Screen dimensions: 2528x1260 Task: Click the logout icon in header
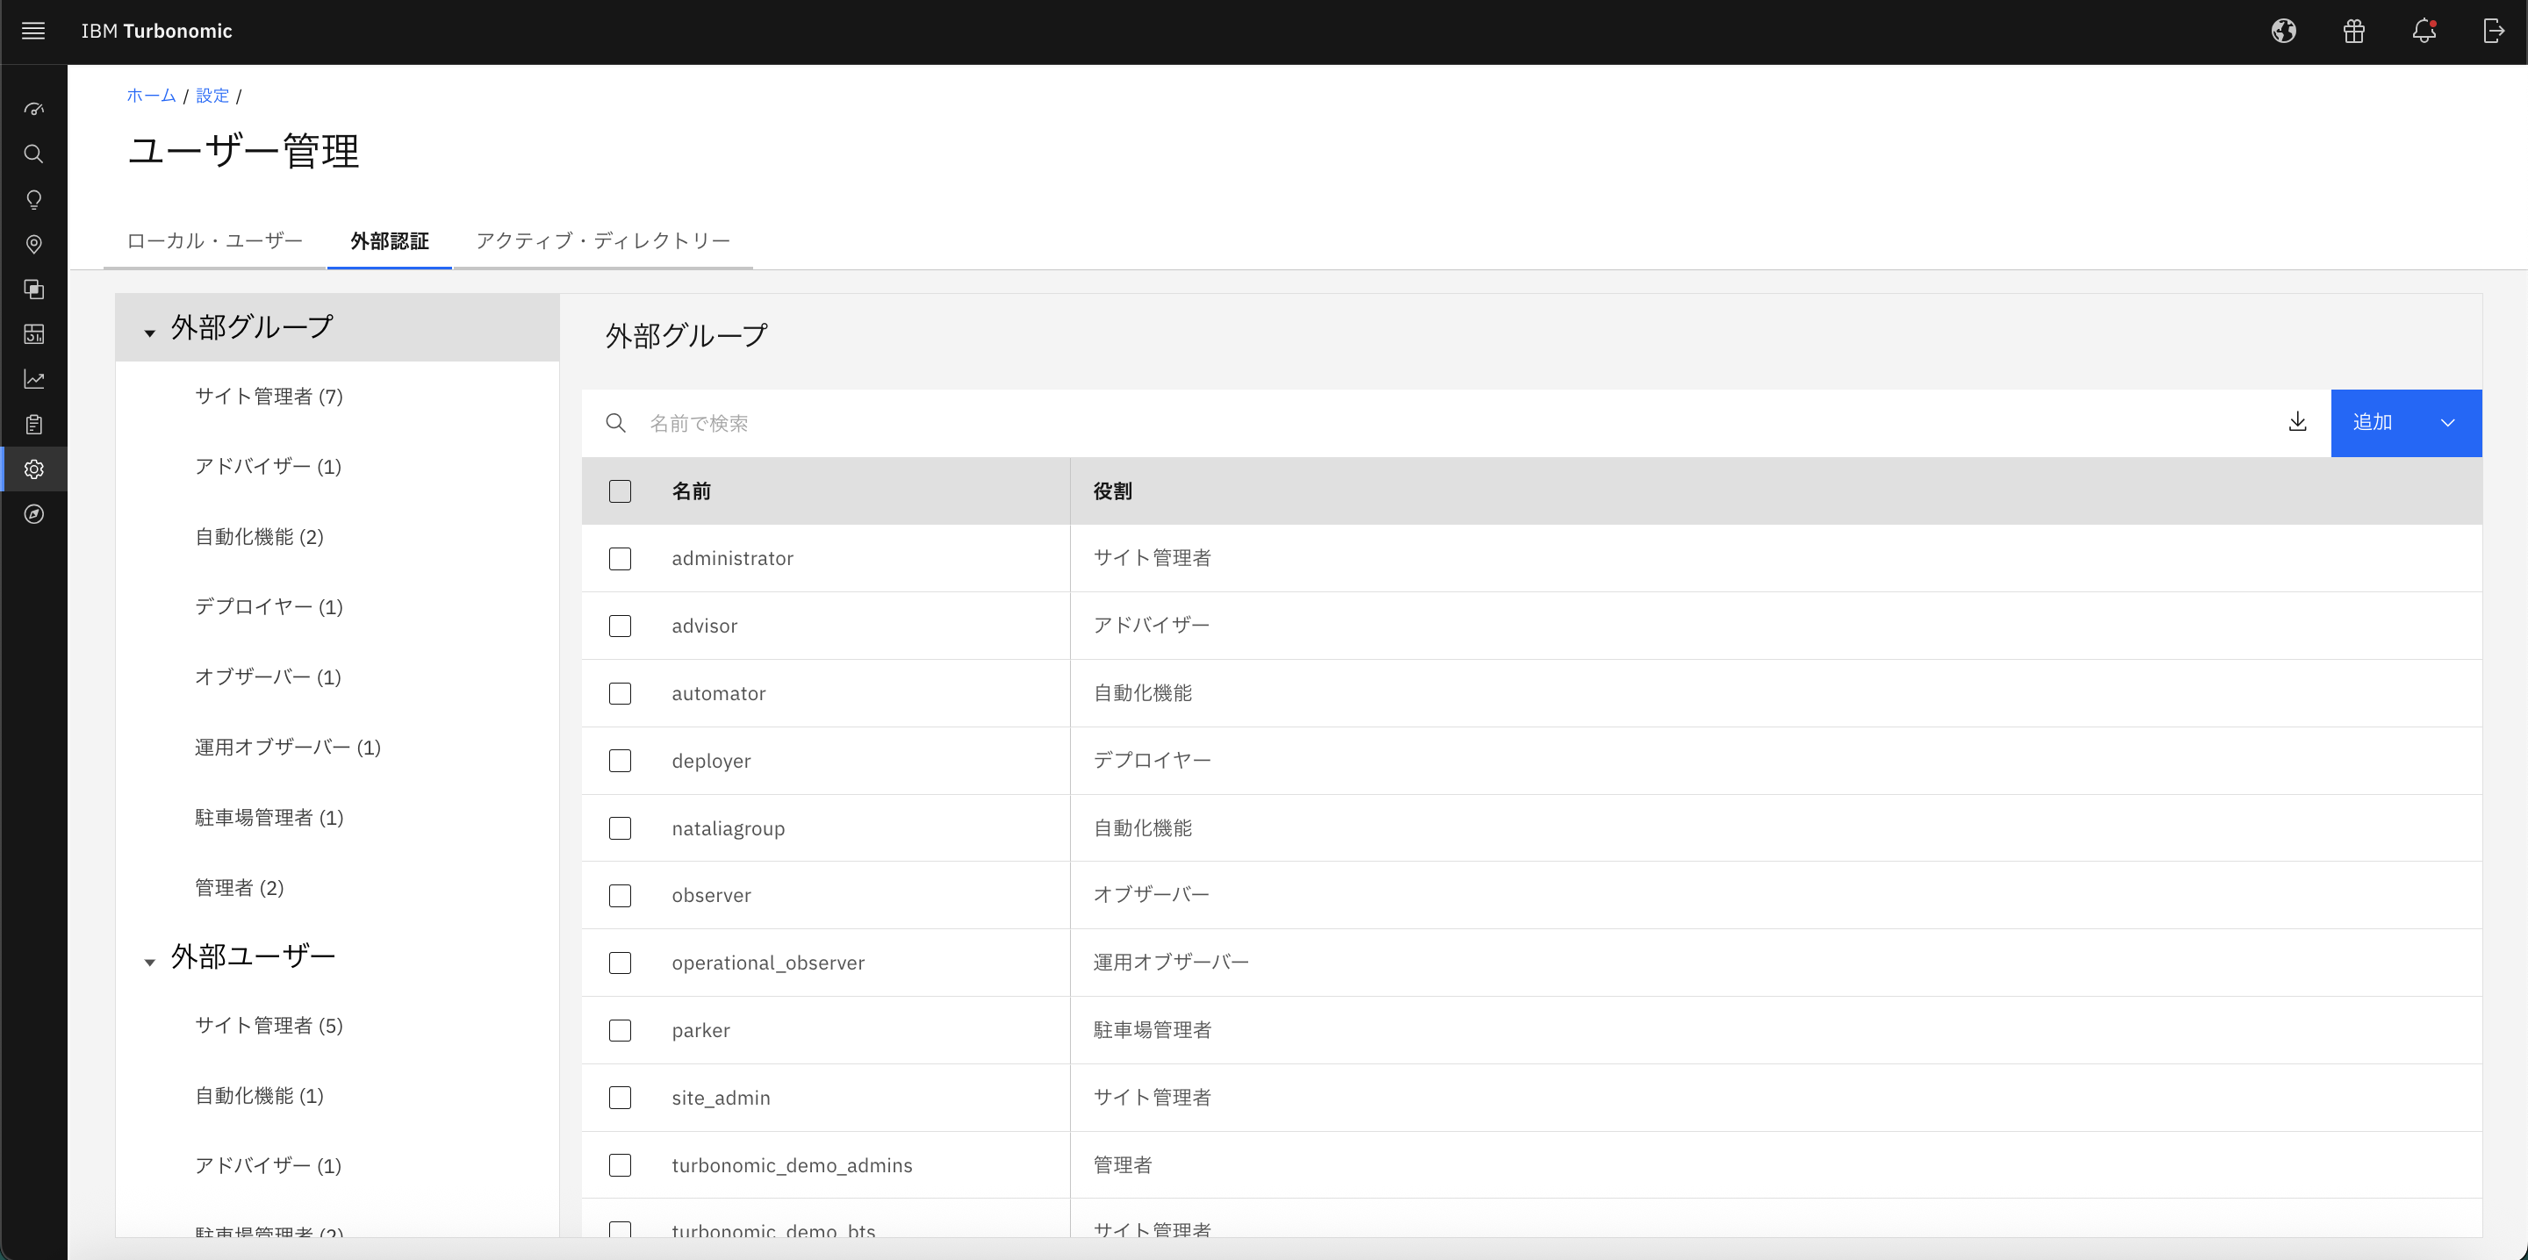click(2493, 32)
